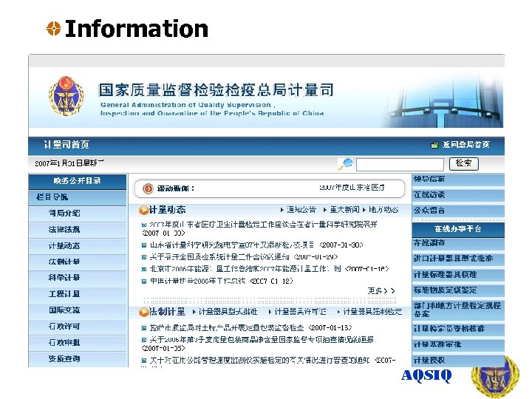532x399 pixels.
Task: Click the 计量动态 section heading
Action: pyautogui.click(x=168, y=210)
